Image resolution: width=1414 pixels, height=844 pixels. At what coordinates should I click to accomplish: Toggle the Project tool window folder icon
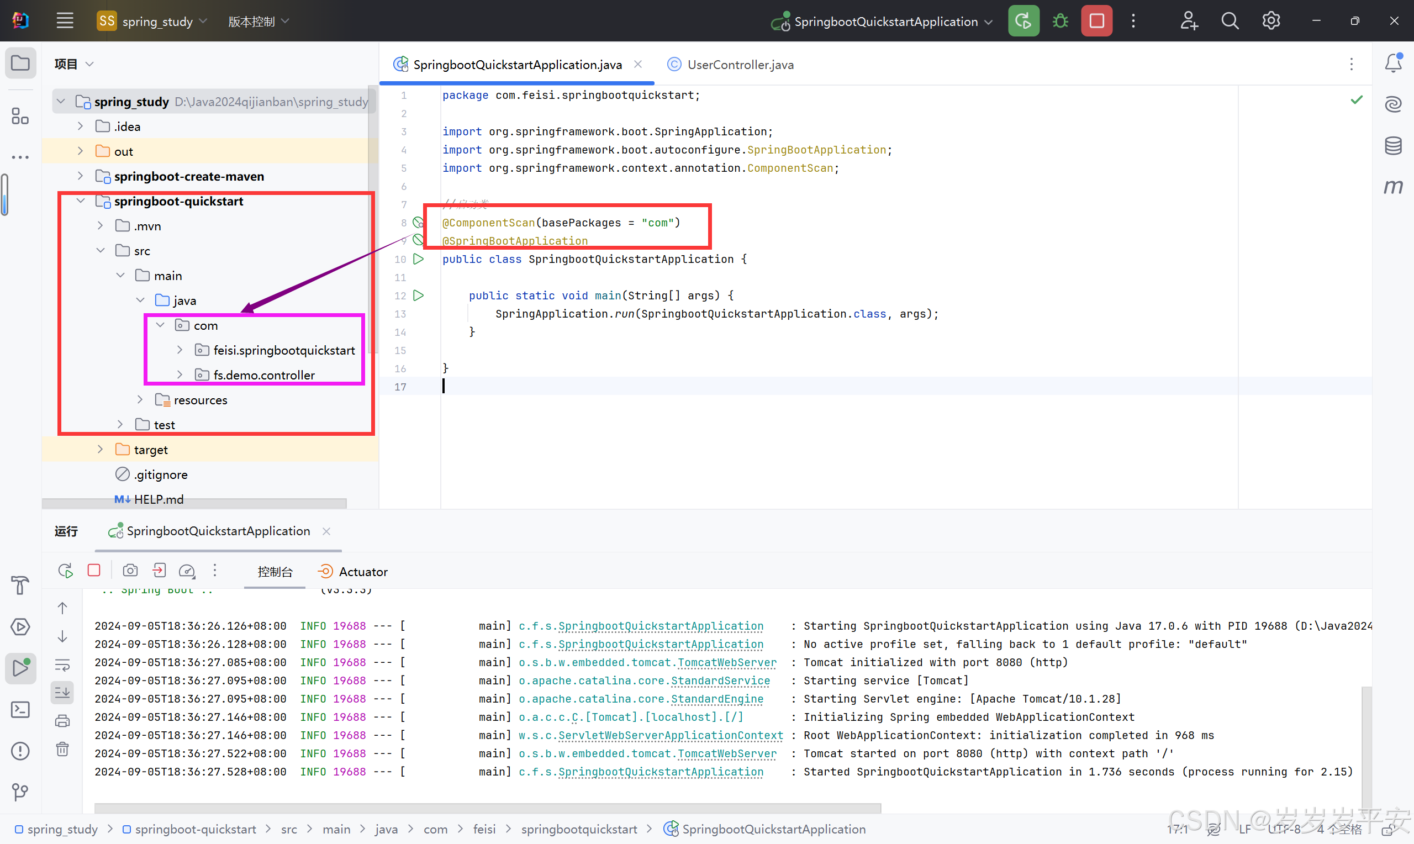pos(20,62)
